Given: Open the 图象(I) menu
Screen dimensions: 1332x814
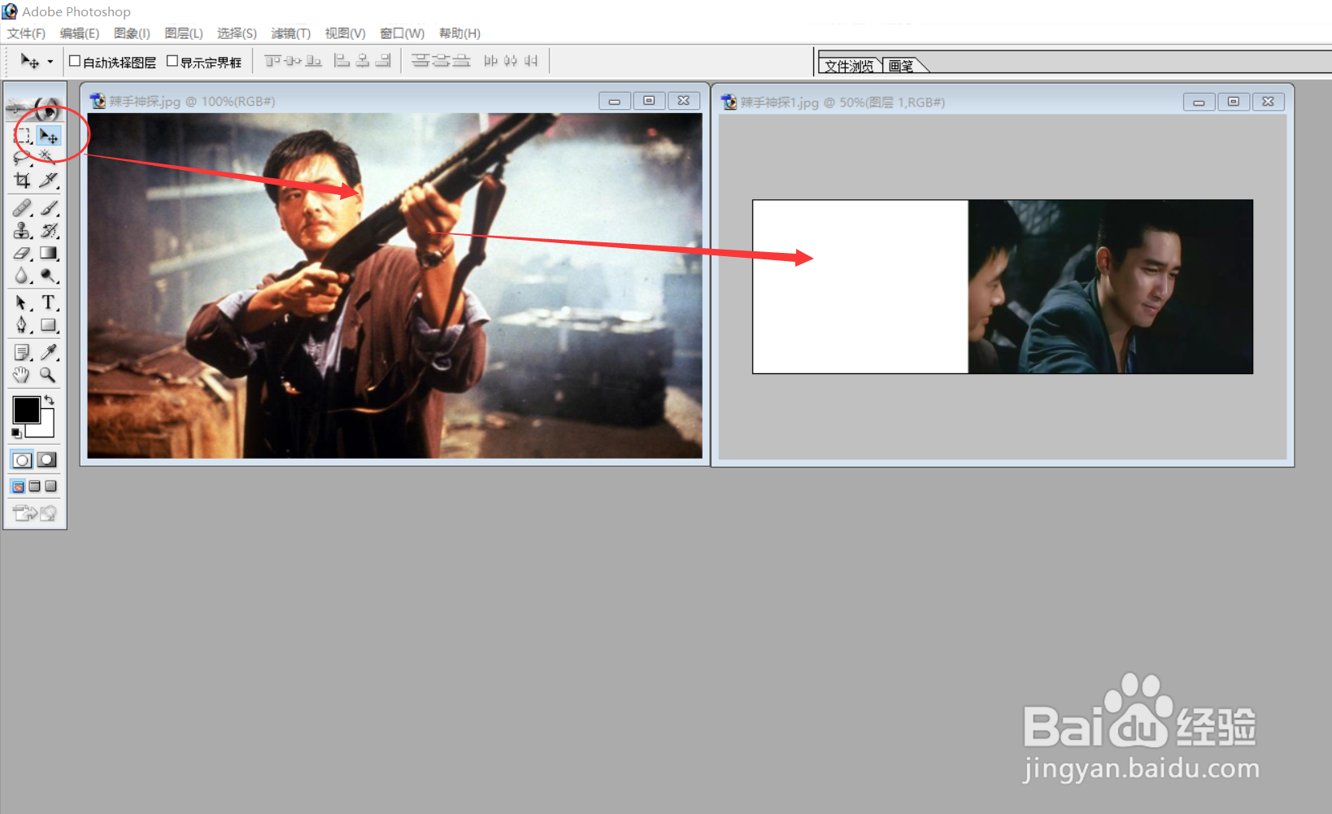Looking at the screenshot, I should click(132, 33).
